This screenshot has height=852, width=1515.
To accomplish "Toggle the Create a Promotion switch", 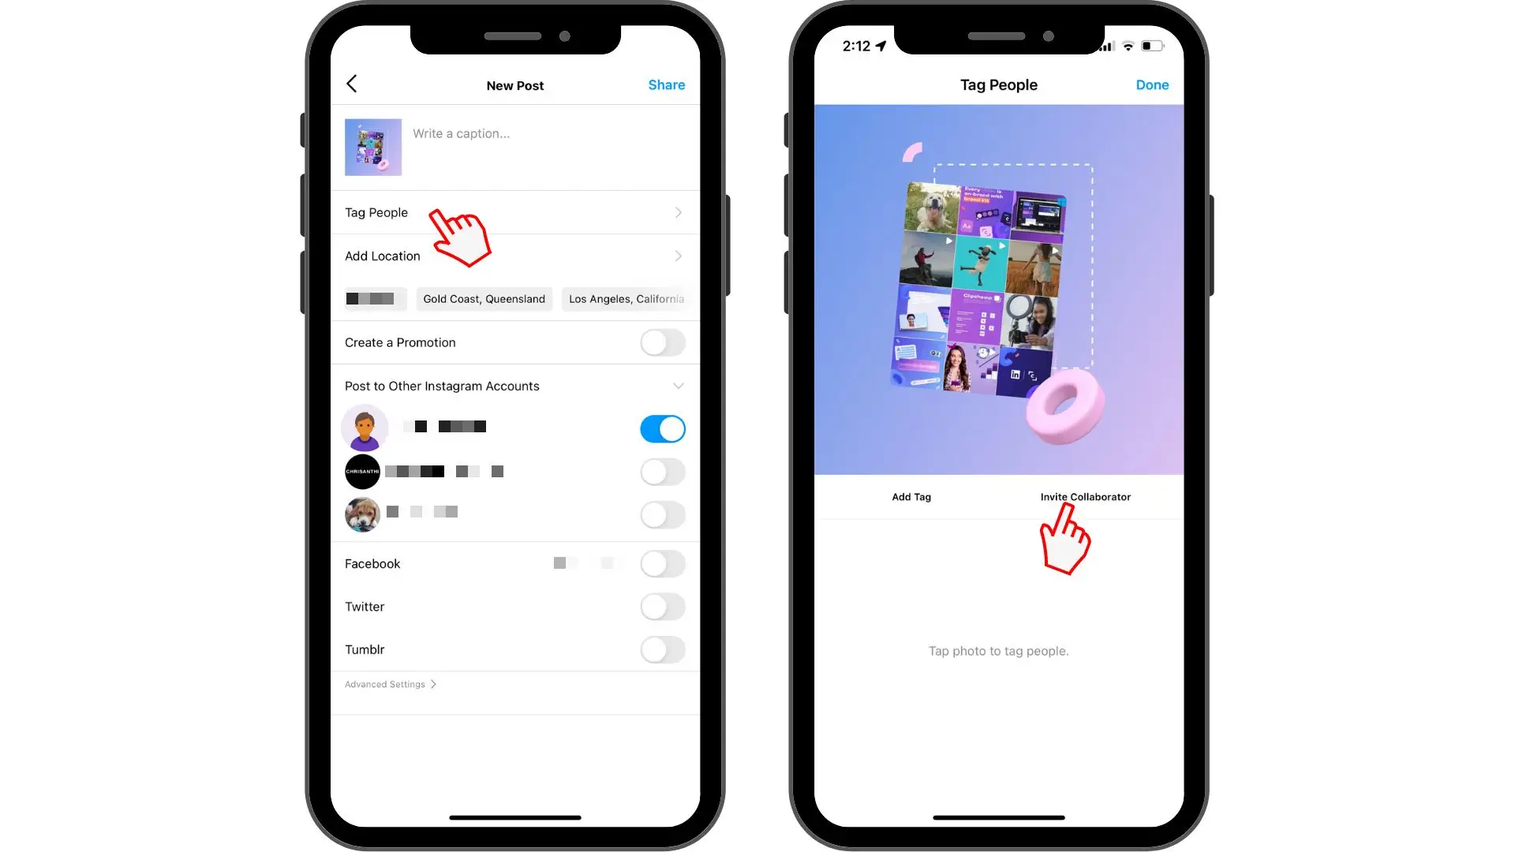I will (662, 342).
